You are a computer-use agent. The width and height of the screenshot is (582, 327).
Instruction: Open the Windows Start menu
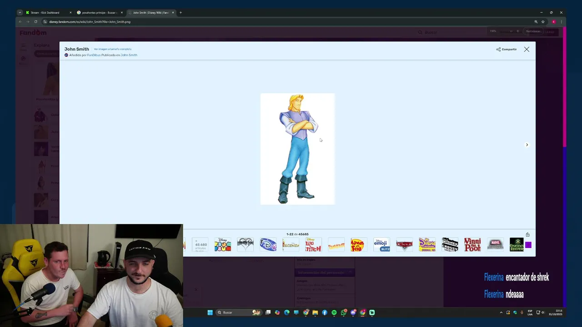point(210,312)
